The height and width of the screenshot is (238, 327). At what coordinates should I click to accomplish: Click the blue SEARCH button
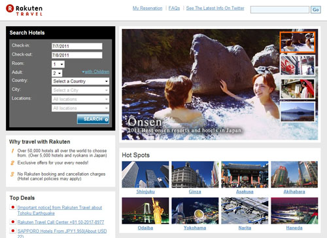click(93, 119)
